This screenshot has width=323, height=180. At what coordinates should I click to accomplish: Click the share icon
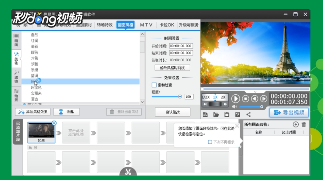(248, 114)
